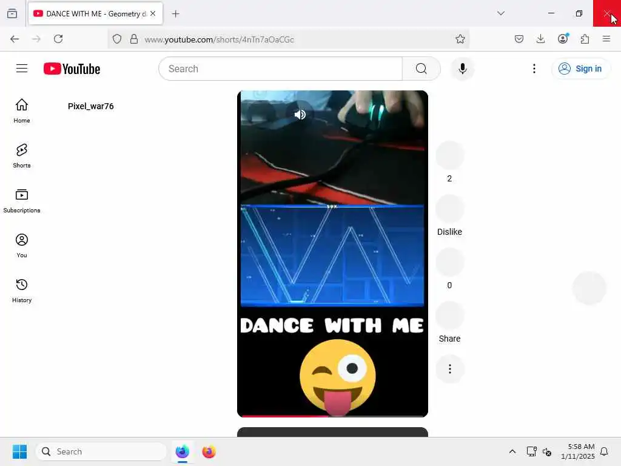The height and width of the screenshot is (466, 621).
Task: Click Sign in button
Action: pos(580,69)
